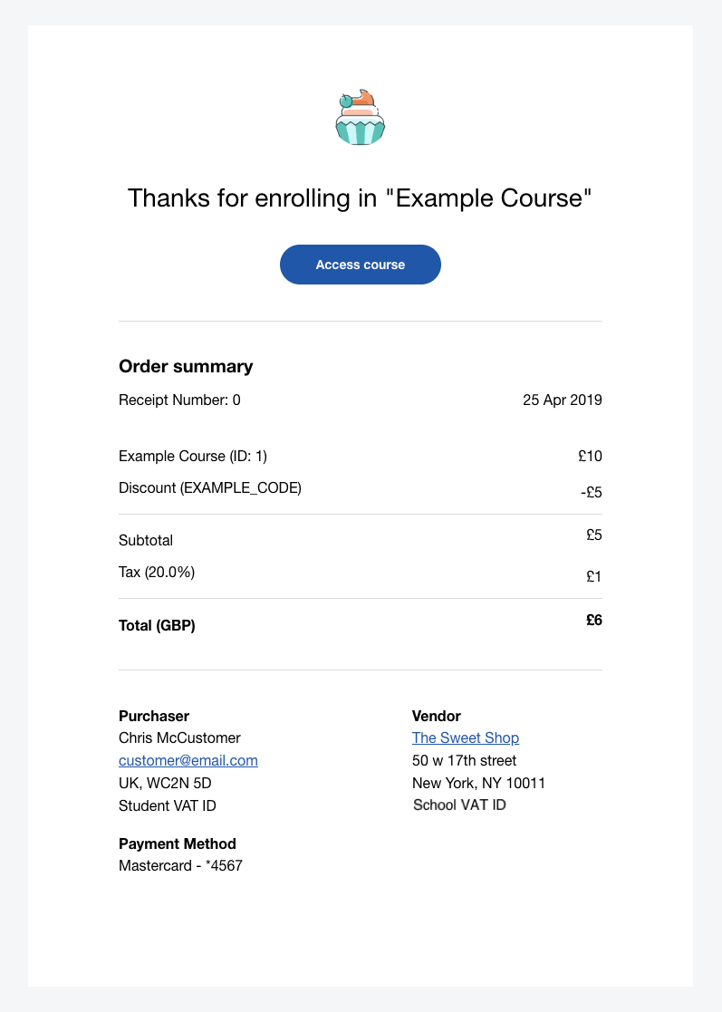This screenshot has width=722, height=1012.
Task: Select the School VAT ID text
Action: coord(459,805)
